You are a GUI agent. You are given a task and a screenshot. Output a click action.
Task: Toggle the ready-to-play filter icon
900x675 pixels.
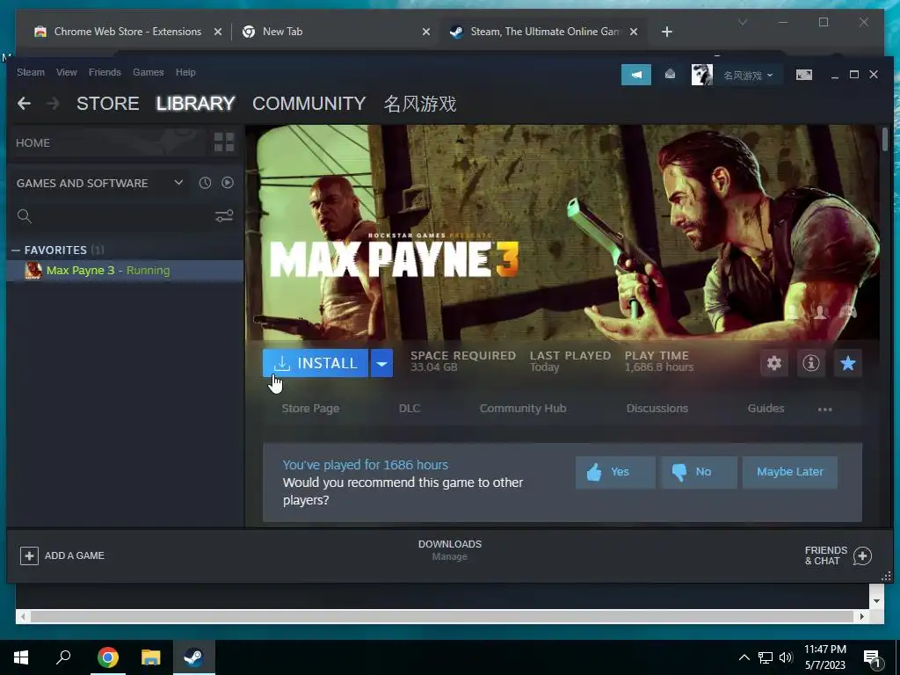228,183
